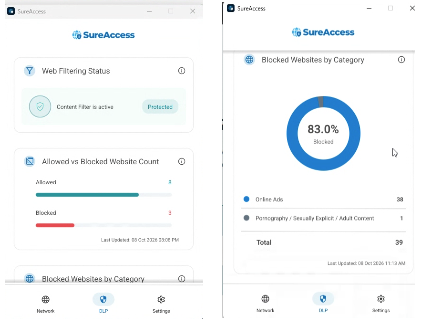Click the blue Online Ads legend dot
This screenshot has height=324, width=423.
(x=246, y=199)
